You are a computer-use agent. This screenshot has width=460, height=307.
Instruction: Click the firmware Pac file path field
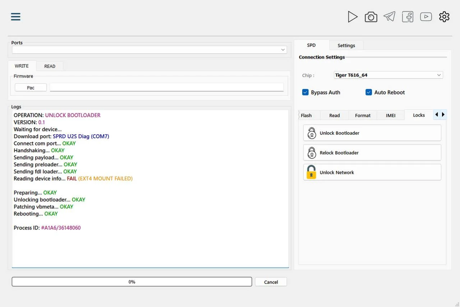pos(166,87)
